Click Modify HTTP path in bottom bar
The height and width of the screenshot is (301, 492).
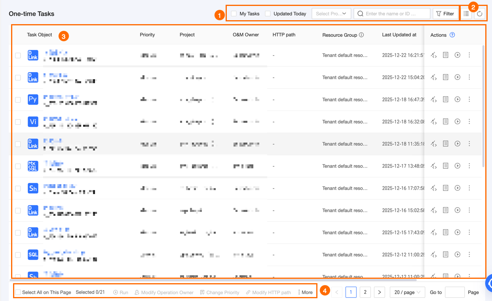pyautogui.click(x=268, y=292)
